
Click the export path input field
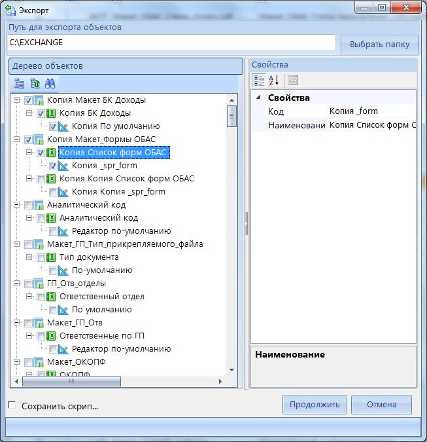tap(171, 43)
